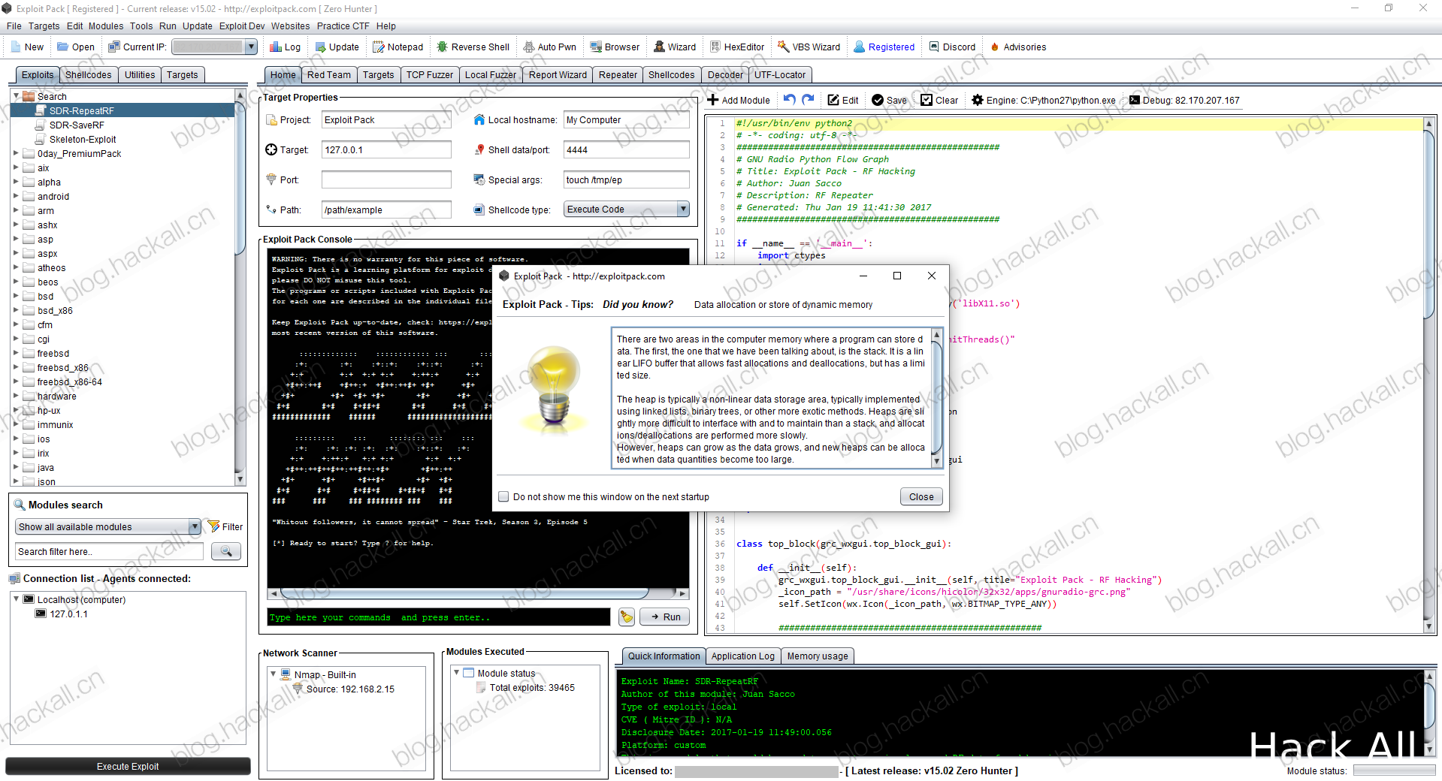The height and width of the screenshot is (781, 1442).
Task: Click the Search filter input field
Action: click(x=110, y=551)
